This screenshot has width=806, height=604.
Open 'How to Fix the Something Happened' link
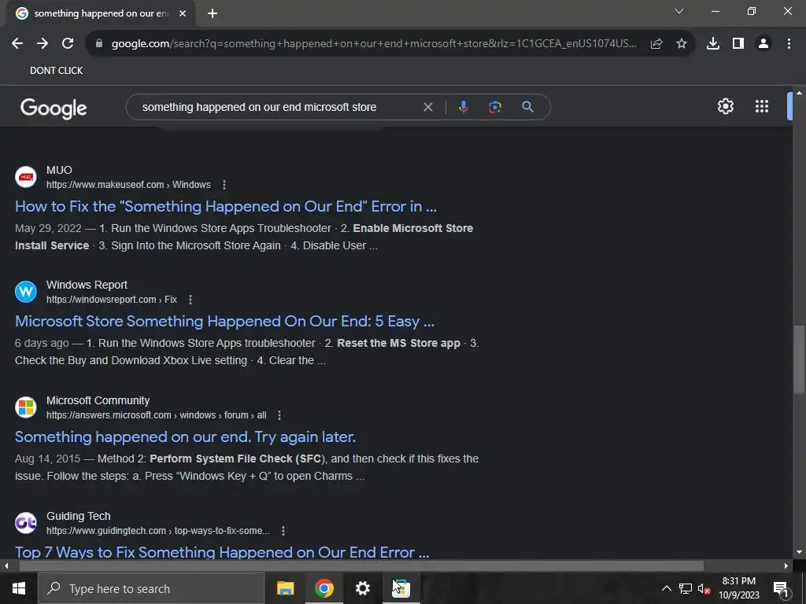[x=226, y=207]
